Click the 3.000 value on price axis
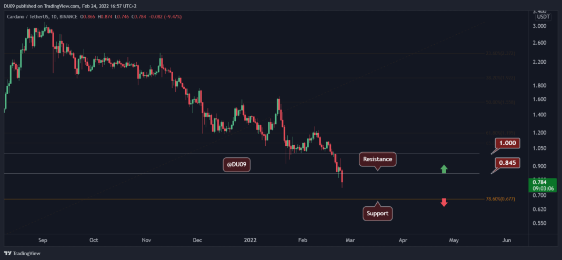This screenshot has height=260, width=562. [539, 26]
